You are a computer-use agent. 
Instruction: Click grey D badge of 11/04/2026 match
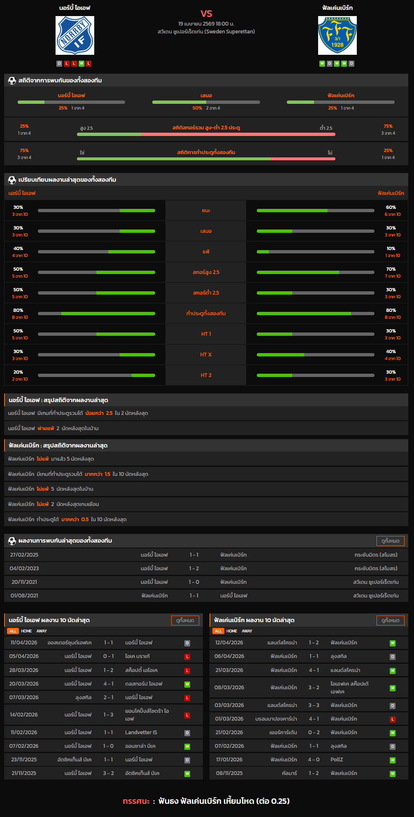(x=187, y=643)
